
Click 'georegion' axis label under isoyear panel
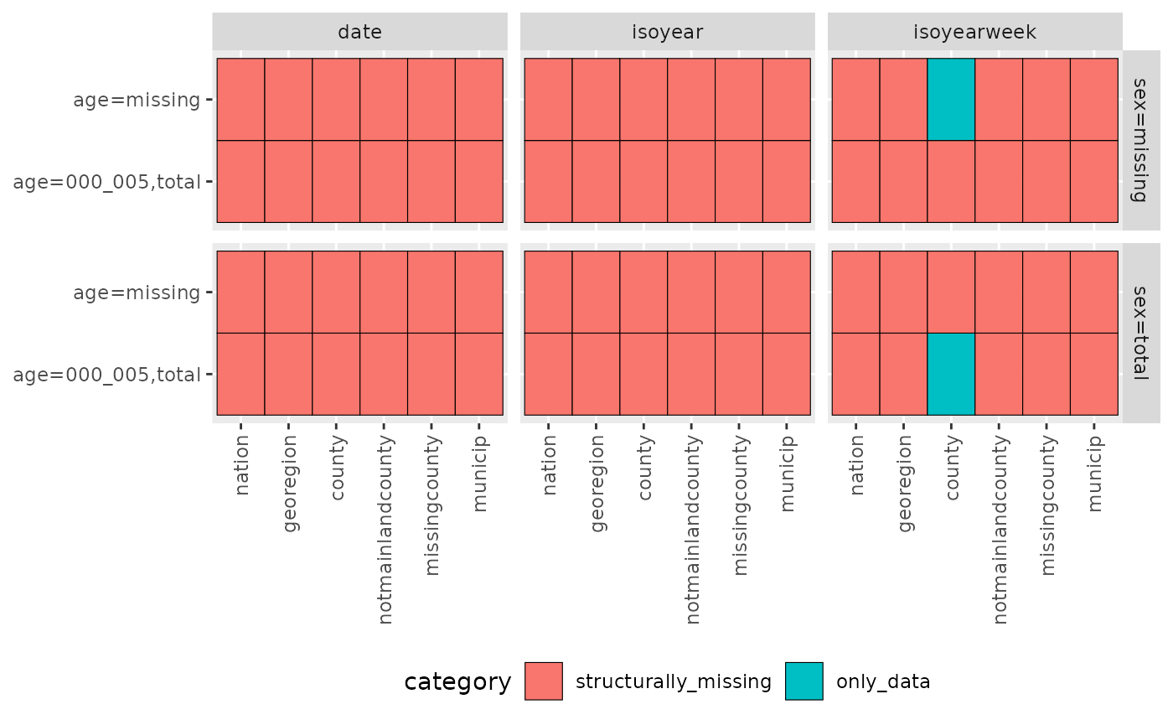coord(597,479)
